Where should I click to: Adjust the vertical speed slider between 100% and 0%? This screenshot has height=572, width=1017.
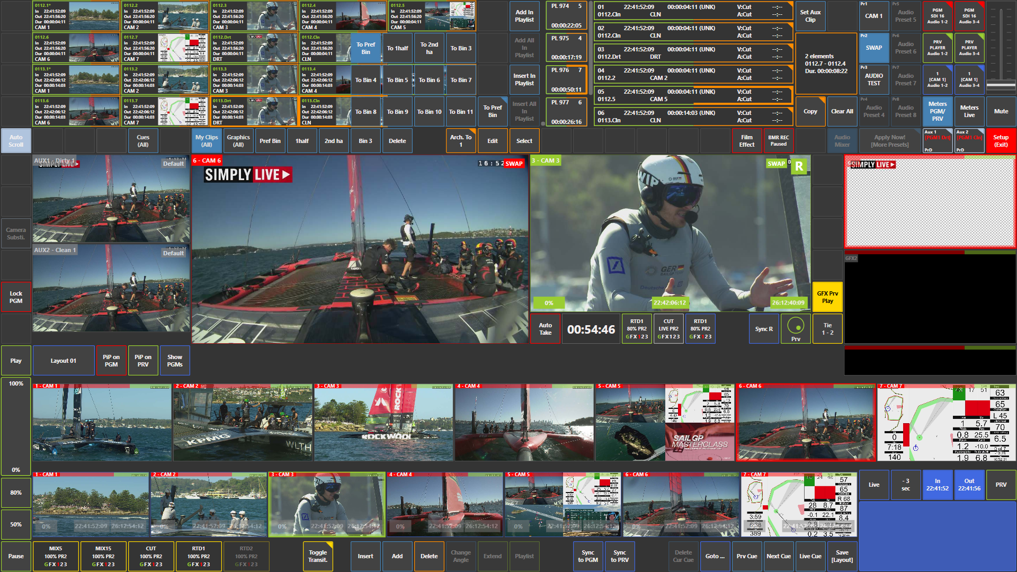(16, 426)
